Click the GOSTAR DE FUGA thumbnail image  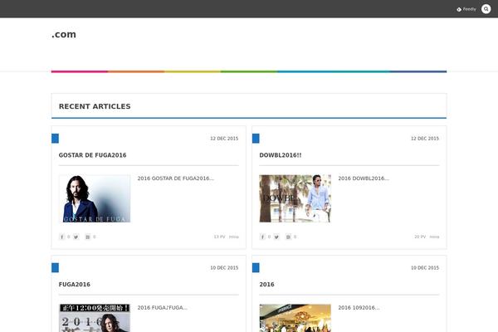point(95,198)
